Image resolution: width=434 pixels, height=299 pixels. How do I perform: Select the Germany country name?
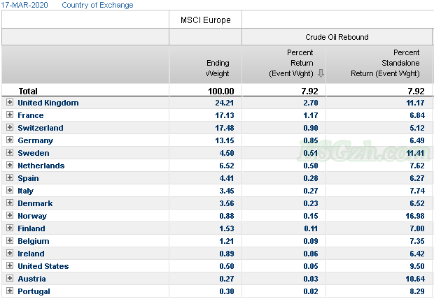coord(36,140)
